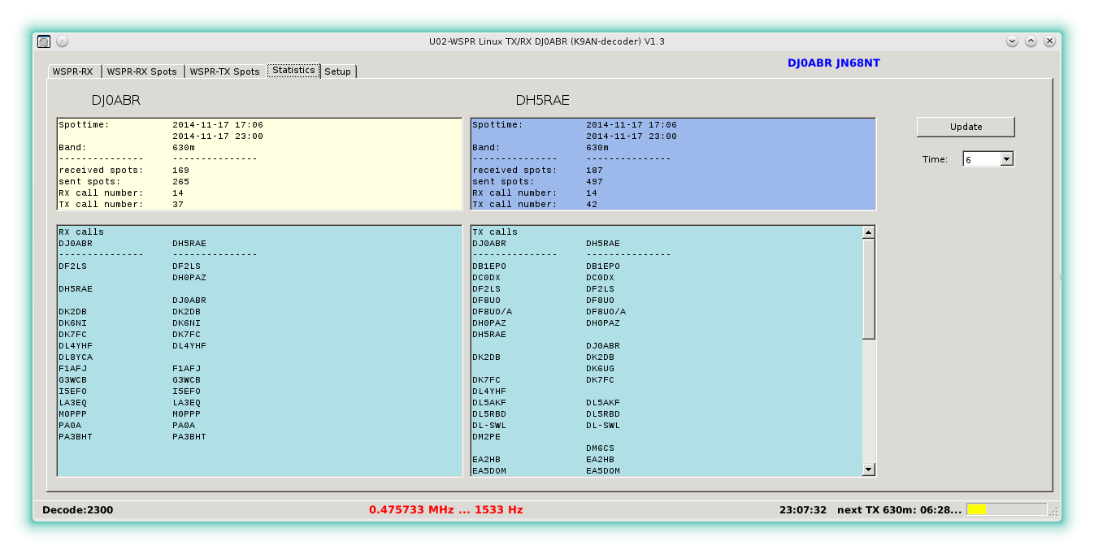Click EA5DOM in TX calls DH5RAE column
Screen dimensions: 1094x554
(603, 471)
